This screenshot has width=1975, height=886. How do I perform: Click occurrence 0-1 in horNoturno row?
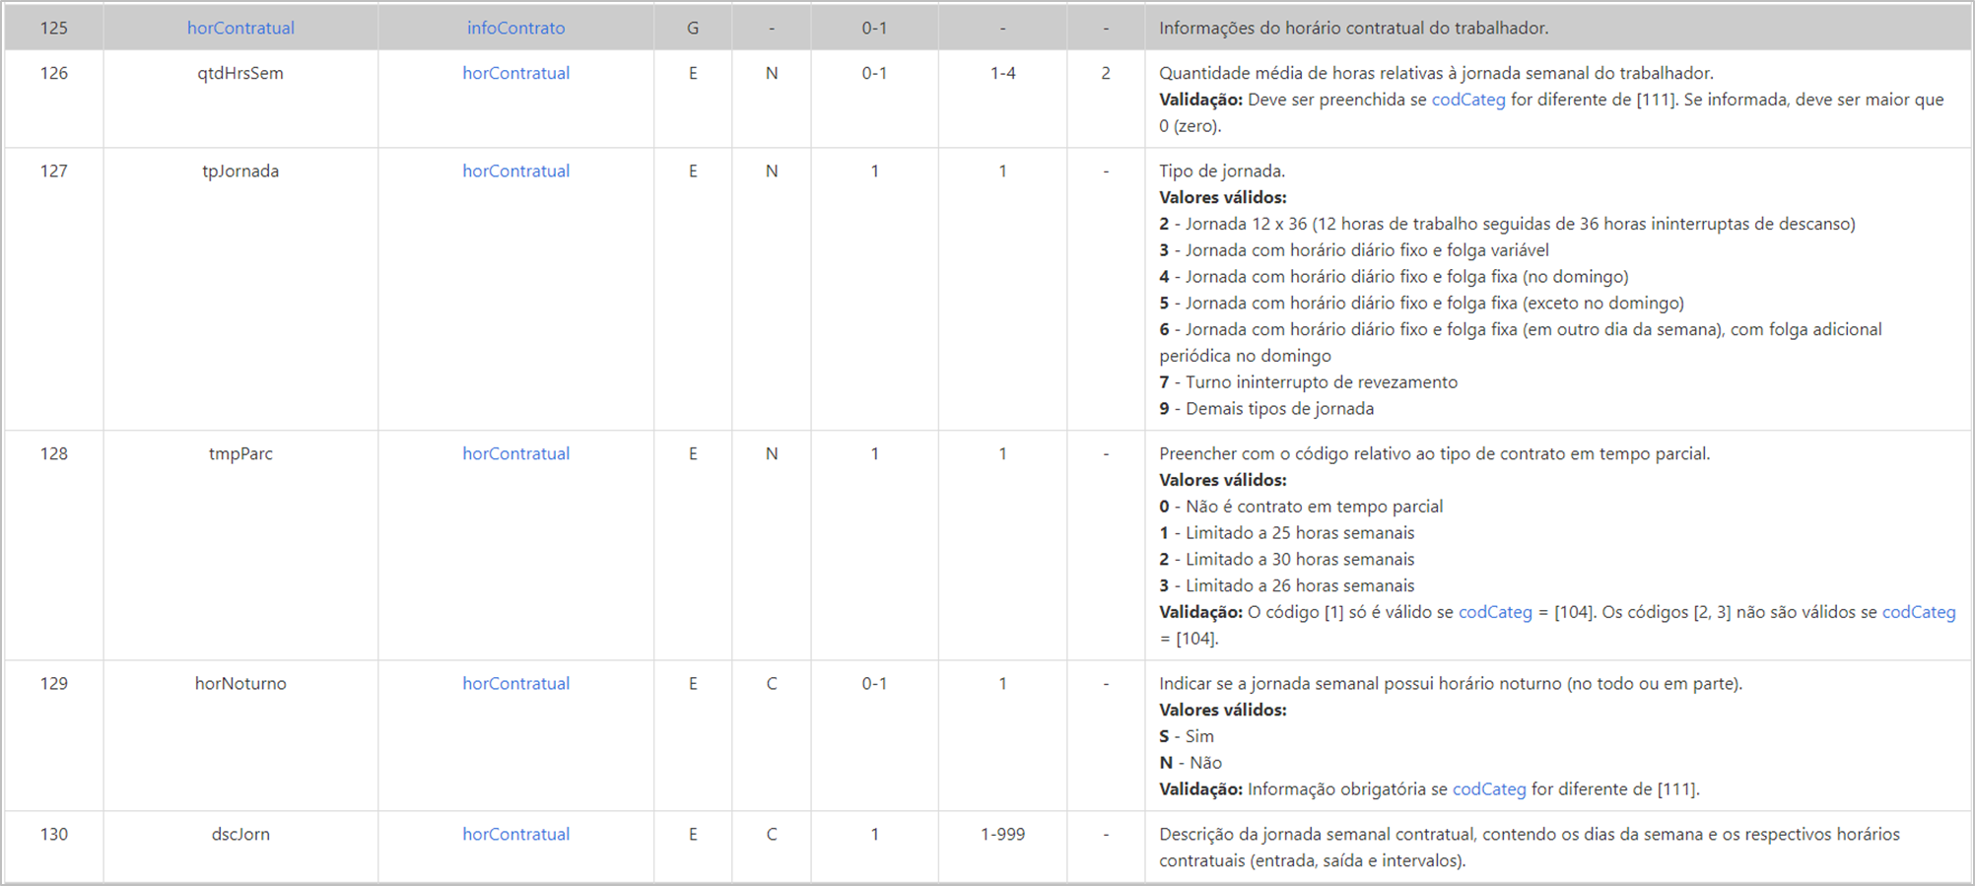874,683
